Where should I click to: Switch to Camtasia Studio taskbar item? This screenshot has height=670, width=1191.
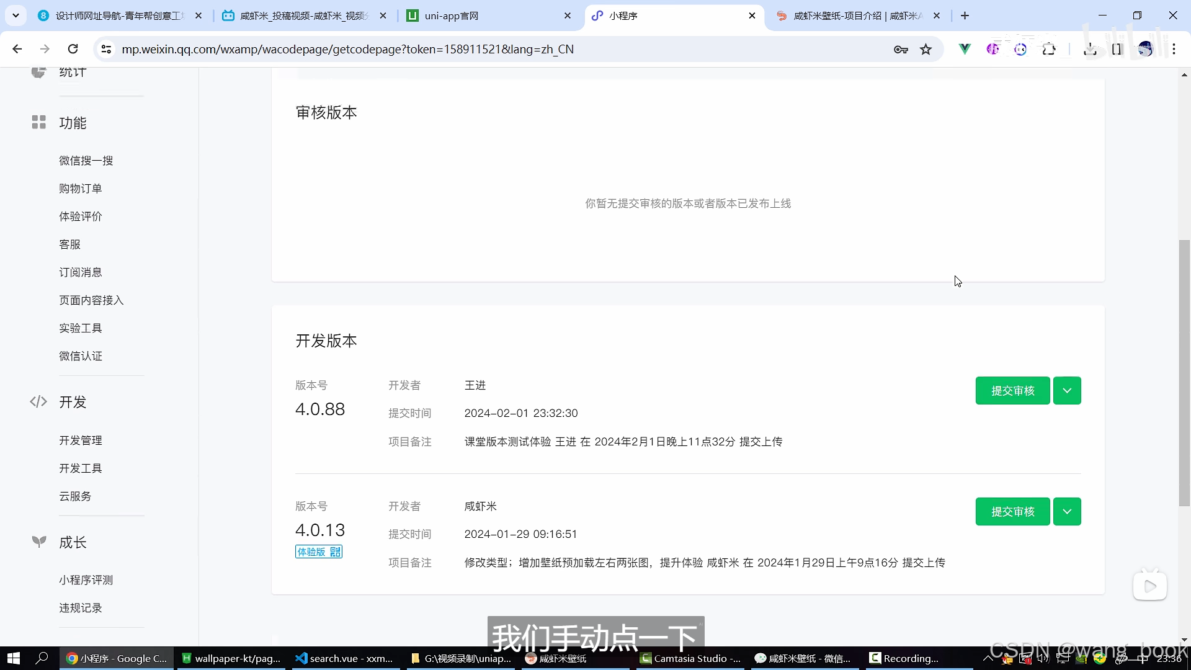pos(690,658)
